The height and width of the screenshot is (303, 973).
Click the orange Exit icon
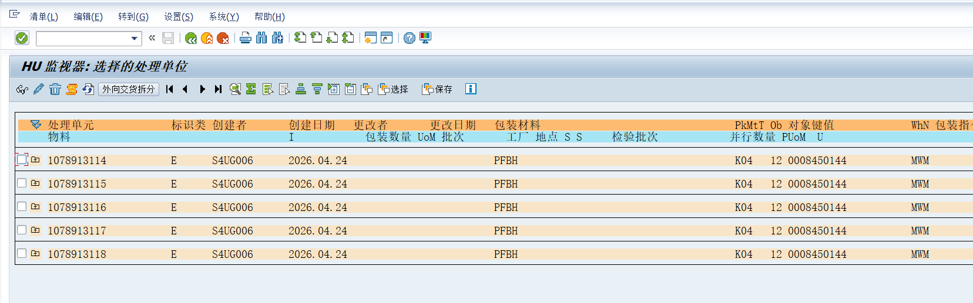(207, 38)
